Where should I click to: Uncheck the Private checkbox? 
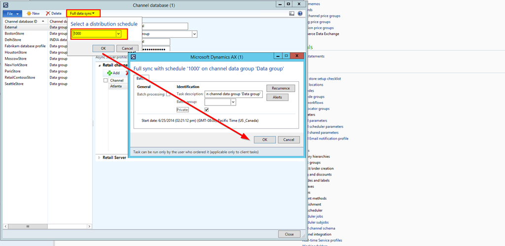point(207,109)
